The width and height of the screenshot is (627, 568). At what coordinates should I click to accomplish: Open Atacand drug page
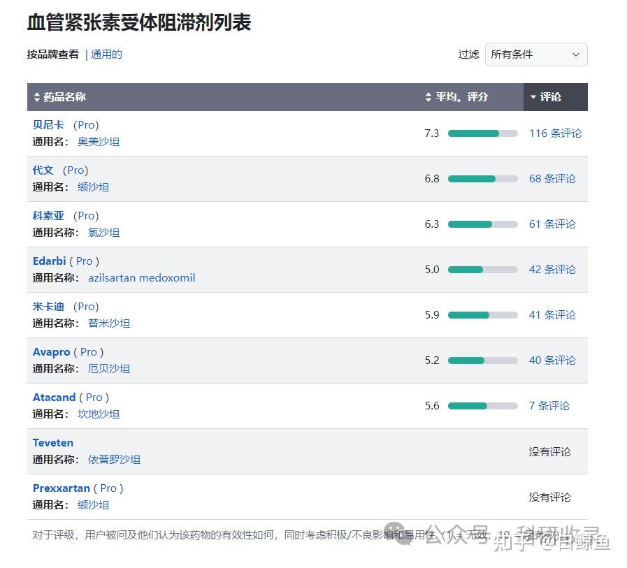click(x=54, y=398)
